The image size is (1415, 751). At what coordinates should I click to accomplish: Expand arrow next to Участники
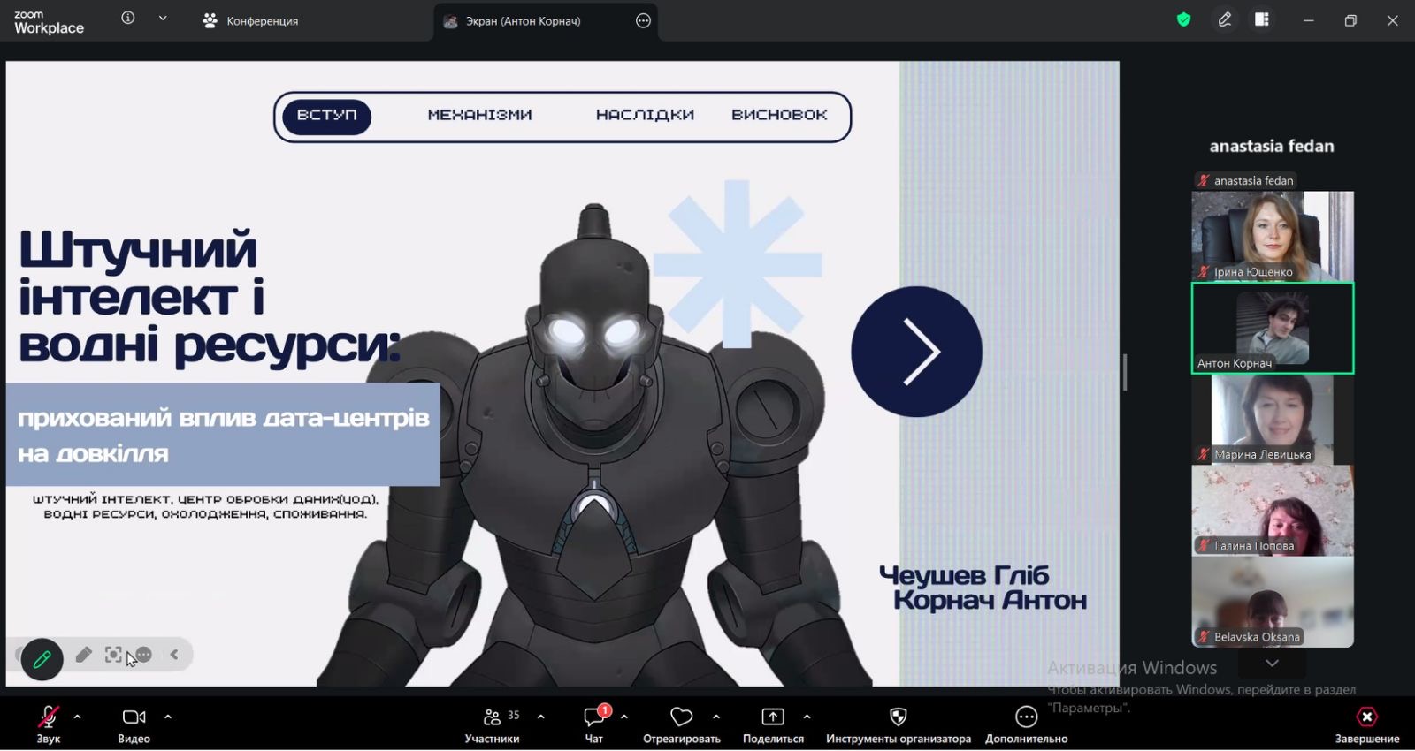pyautogui.click(x=541, y=717)
